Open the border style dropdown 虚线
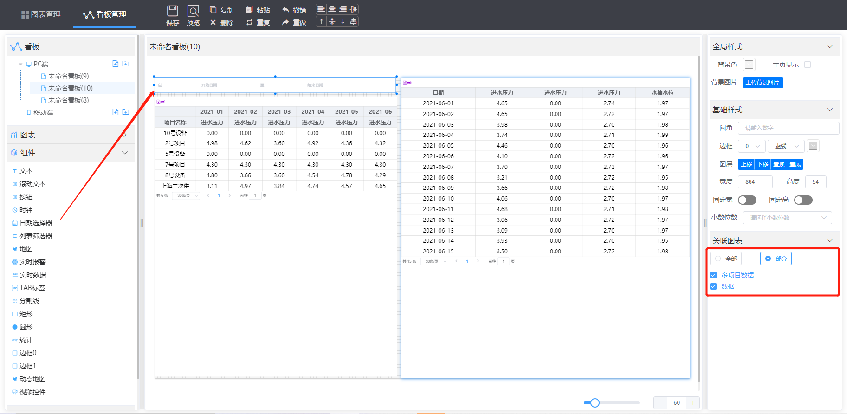The height and width of the screenshot is (414, 847). 786,146
